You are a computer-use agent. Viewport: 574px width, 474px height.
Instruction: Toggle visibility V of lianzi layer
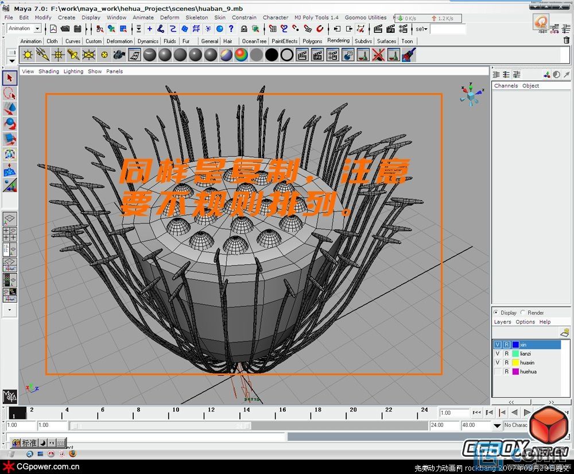[x=498, y=353]
